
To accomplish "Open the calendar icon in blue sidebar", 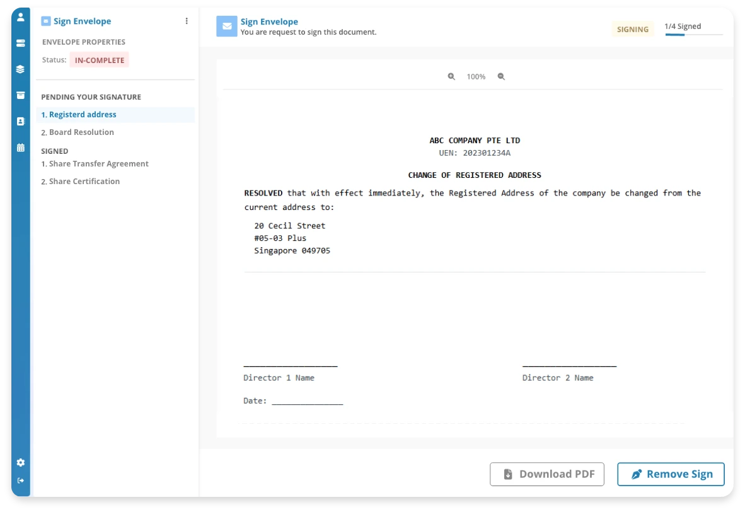I will click(x=20, y=147).
